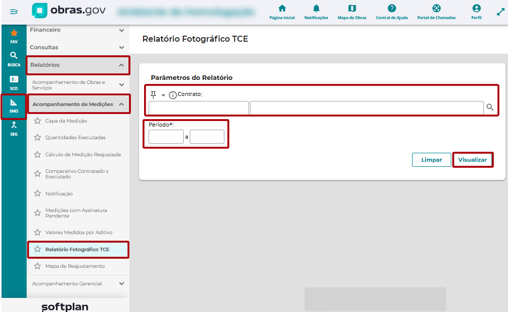Screen dimensions: 508x312
Task: Open the FAV favorites module
Action: 14,36
